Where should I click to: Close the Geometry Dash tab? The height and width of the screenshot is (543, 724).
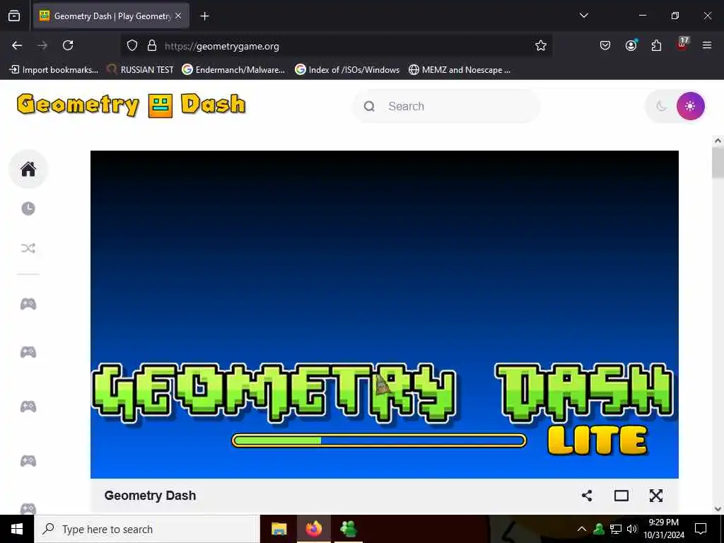[x=178, y=16]
